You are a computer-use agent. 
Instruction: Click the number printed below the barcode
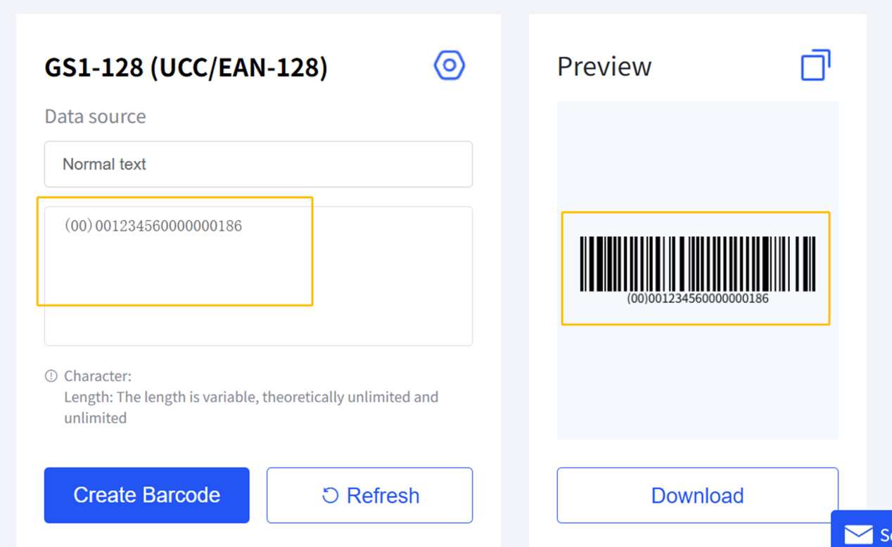tap(697, 299)
